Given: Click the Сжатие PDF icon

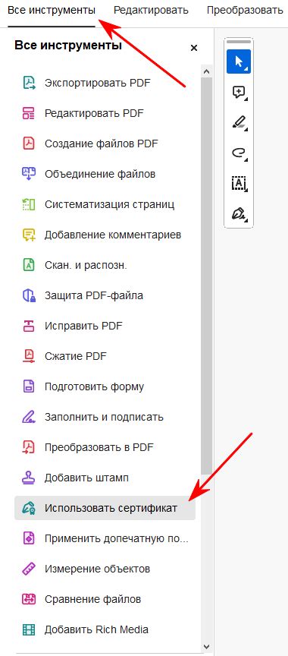Looking at the screenshot, I should (x=29, y=356).
